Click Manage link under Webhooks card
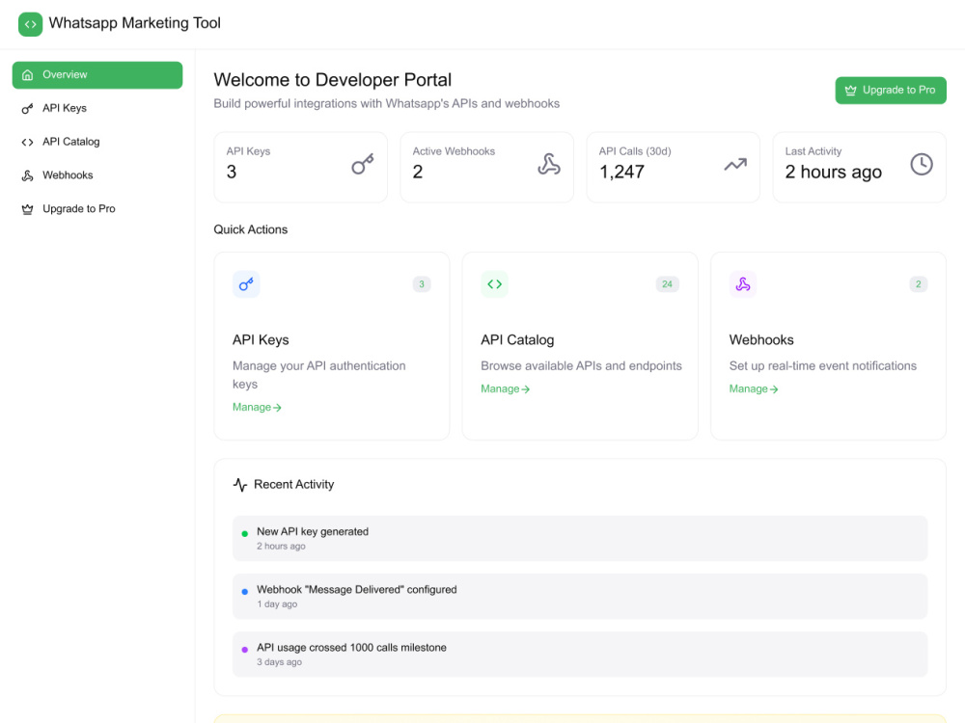The image size is (965, 723). [754, 388]
